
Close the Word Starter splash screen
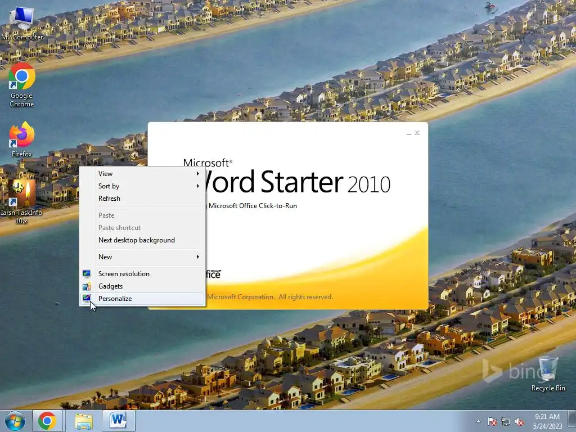[x=417, y=133]
